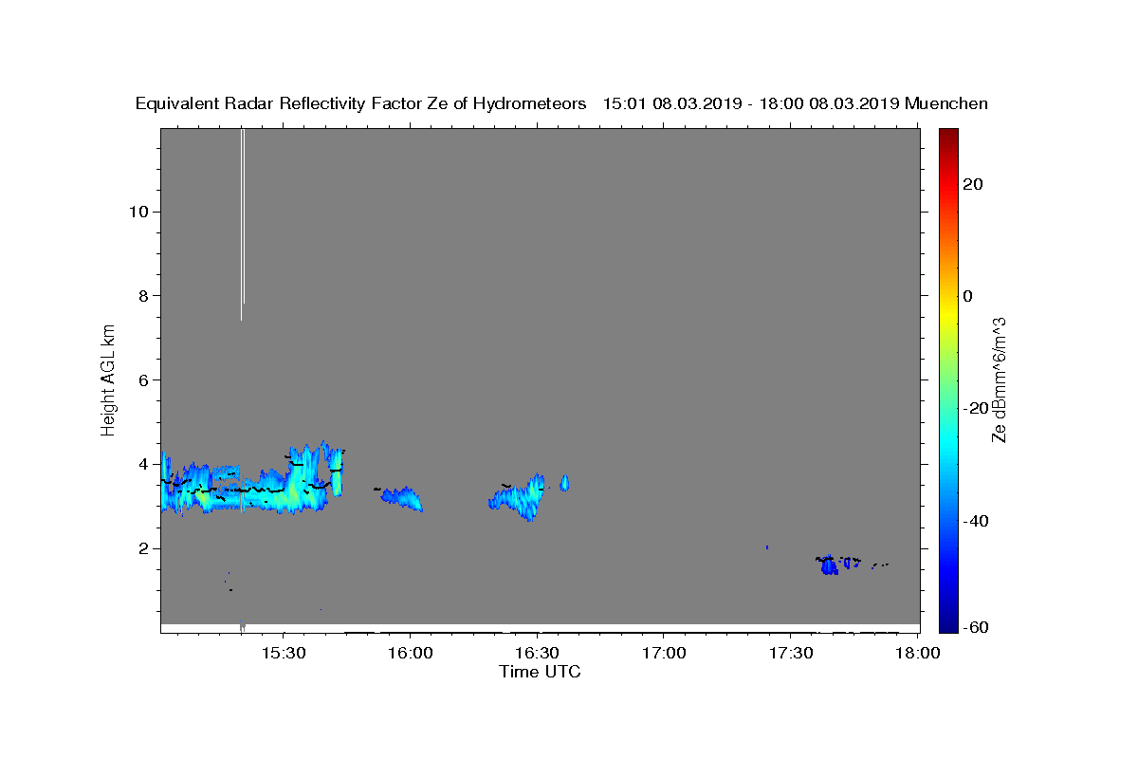Click the '17:00' time tick label
The height and width of the screenshot is (759, 1138).
pyautogui.click(x=665, y=654)
